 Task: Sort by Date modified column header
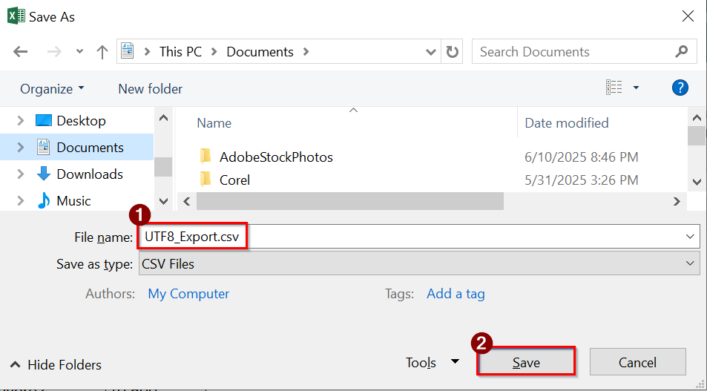(x=567, y=122)
